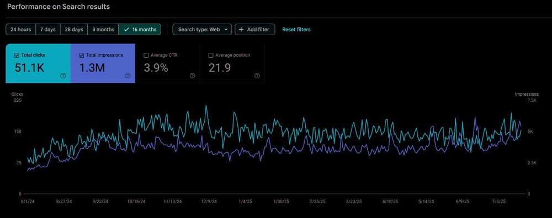Image resolution: width=552 pixels, height=218 pixels.
Task: Click the 7.5K impressions axis value
Action: click(x=532, y=100)
